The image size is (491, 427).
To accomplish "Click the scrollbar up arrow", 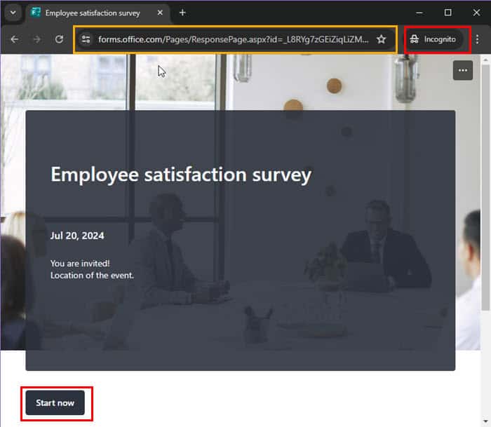I will point(485,60).
